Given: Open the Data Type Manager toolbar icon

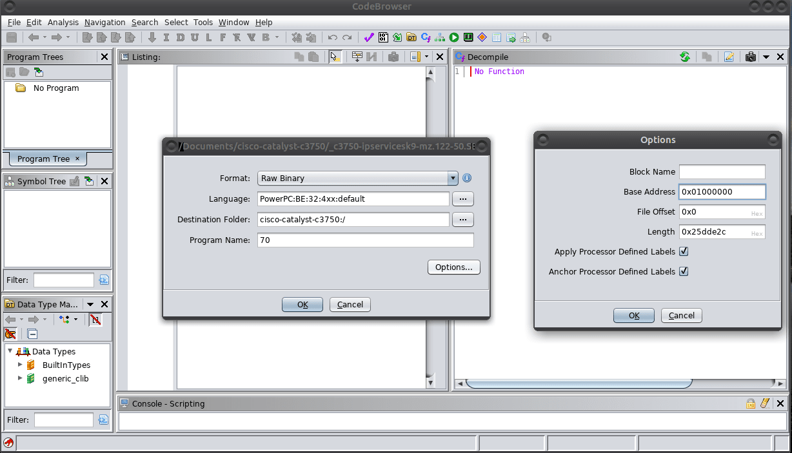Looking at the screenshot, I should (411, 37).
